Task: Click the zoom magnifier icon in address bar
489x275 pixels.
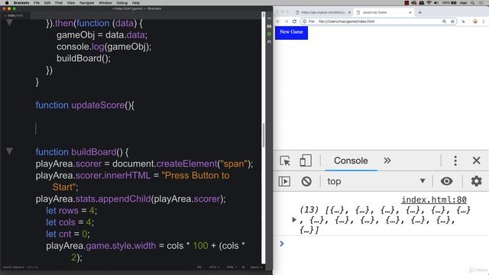Action: click(444, 21)
